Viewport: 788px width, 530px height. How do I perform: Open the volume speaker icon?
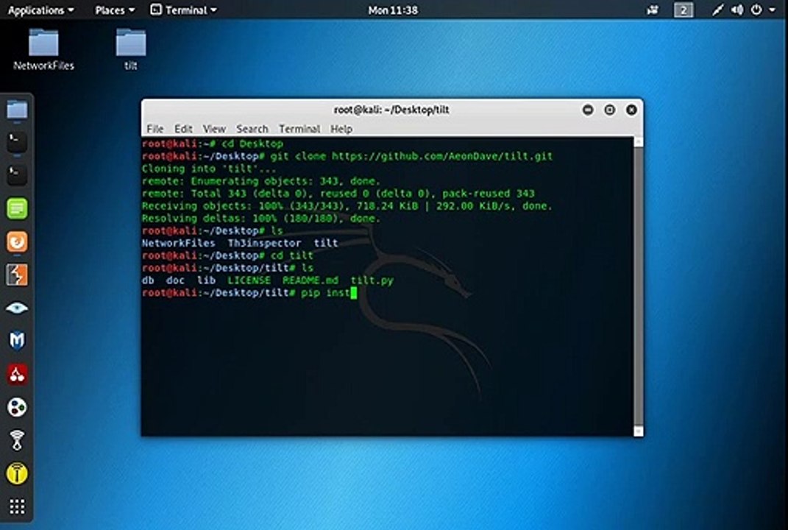point(737,10)
